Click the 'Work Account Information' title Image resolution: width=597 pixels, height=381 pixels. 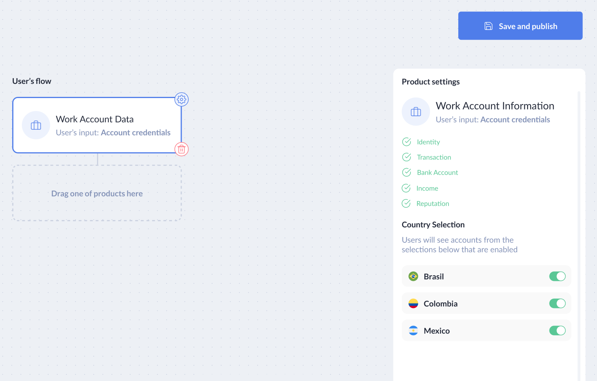tap(495, 106)
